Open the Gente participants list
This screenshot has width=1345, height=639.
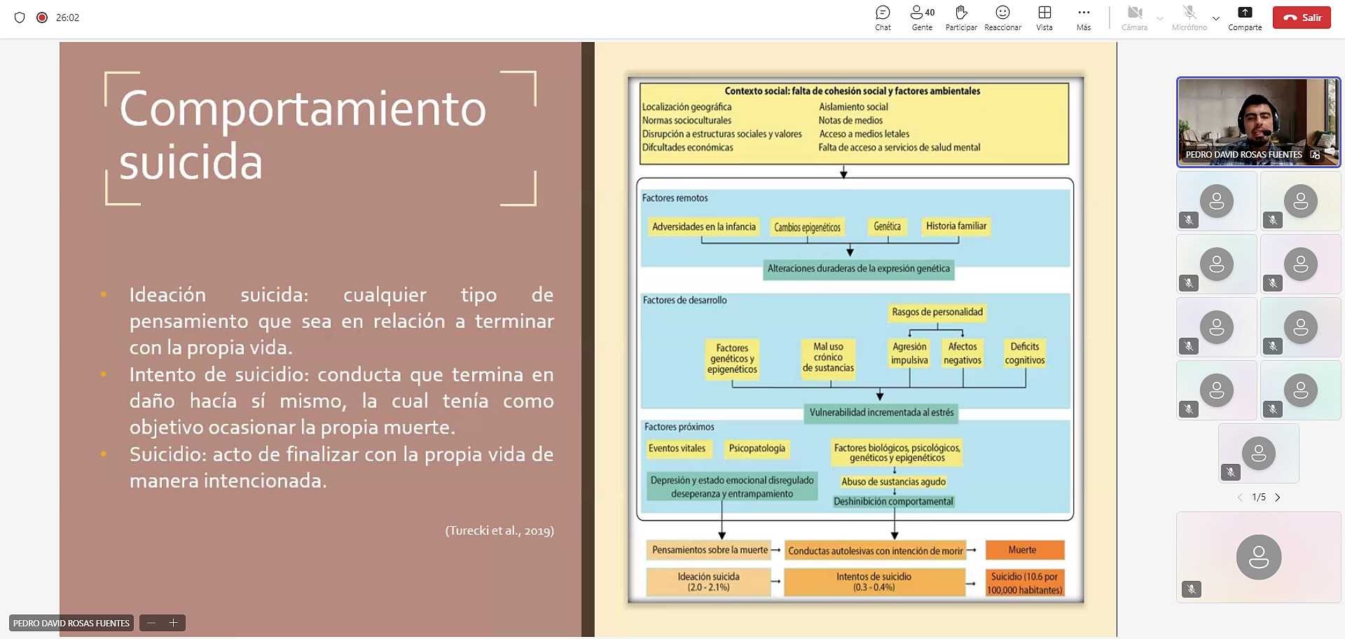[x=922, y=18]
